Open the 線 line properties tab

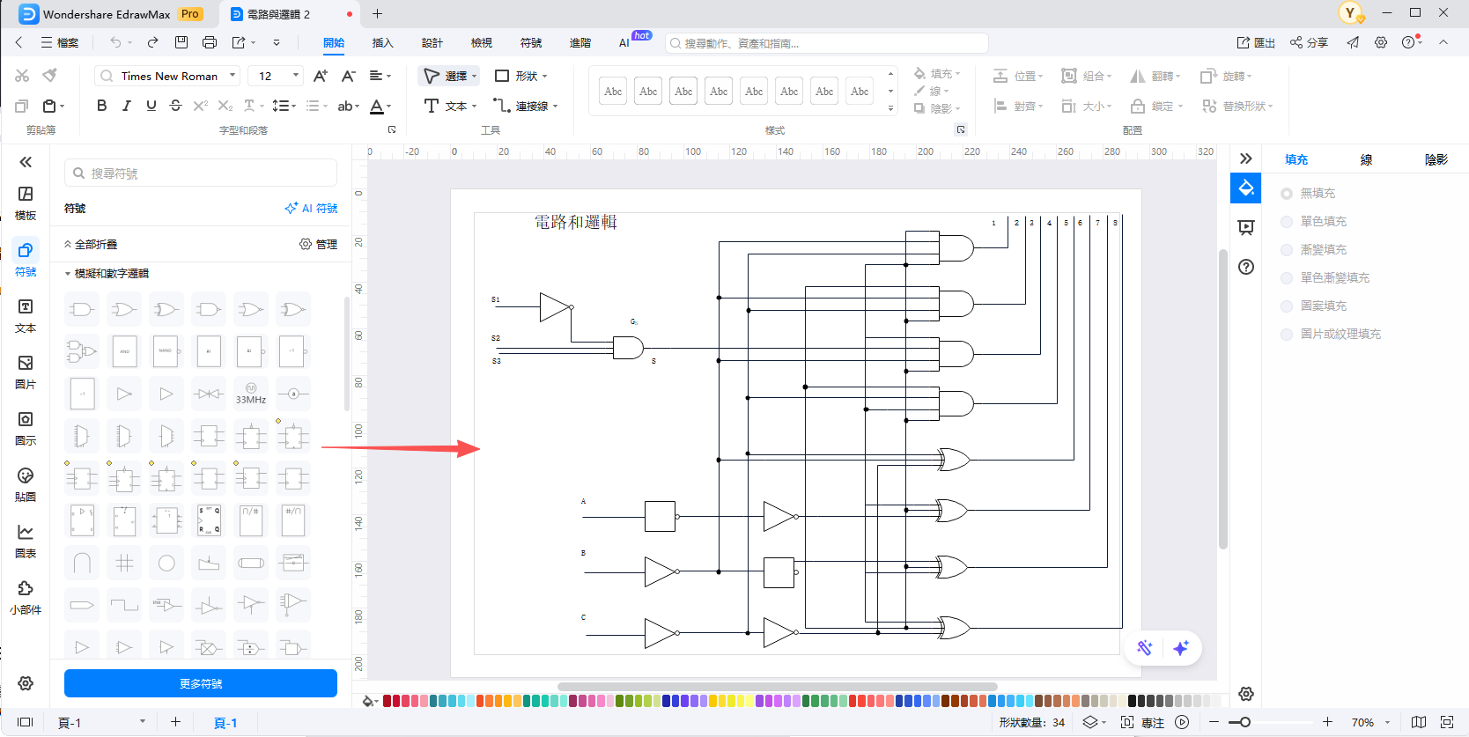[x=1366, y=159]
